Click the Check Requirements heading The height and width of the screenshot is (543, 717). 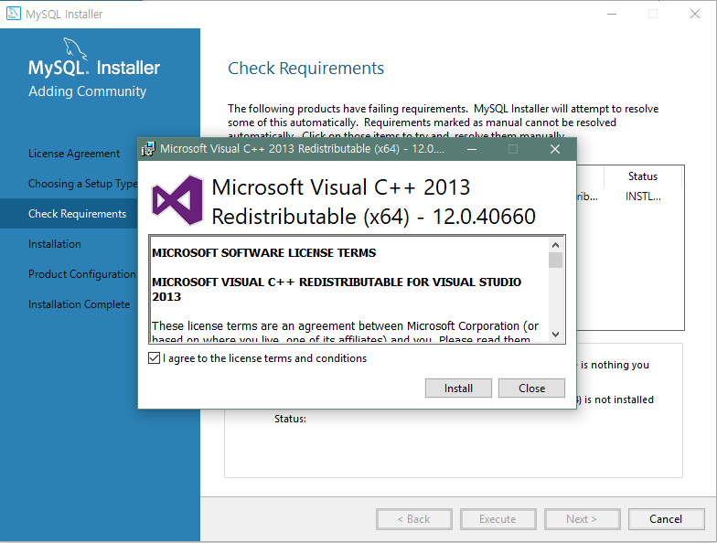click(x=305, y=69)
